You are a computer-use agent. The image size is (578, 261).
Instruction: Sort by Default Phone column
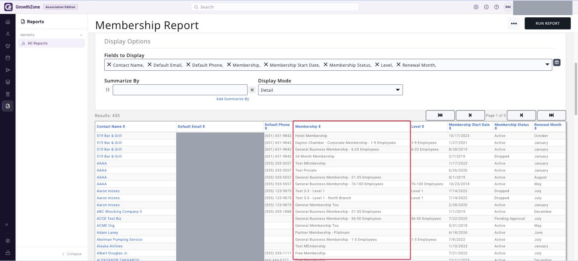click(x=277, y=126)
